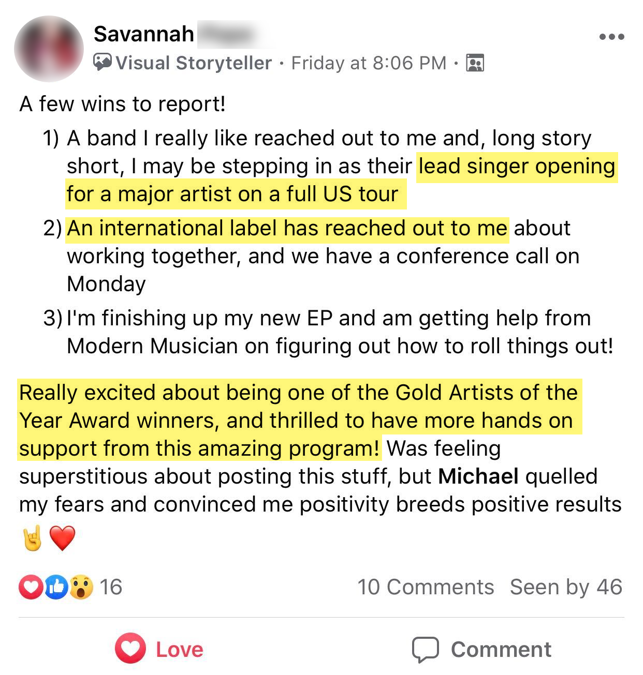The width and height of the screenshot is (643, 675).
Task: Click the Visual Storyteller label text
Action: click(x=194, y=63)
